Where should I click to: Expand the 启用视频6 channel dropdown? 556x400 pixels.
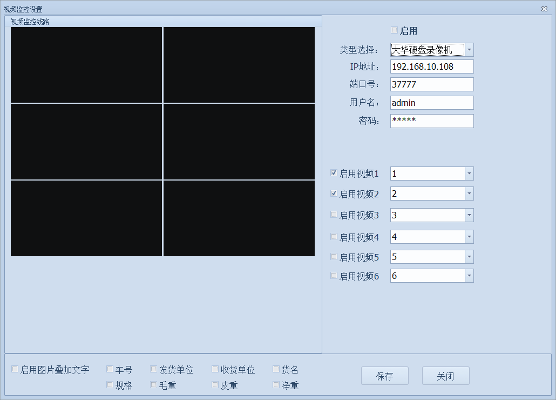(469, 276)
